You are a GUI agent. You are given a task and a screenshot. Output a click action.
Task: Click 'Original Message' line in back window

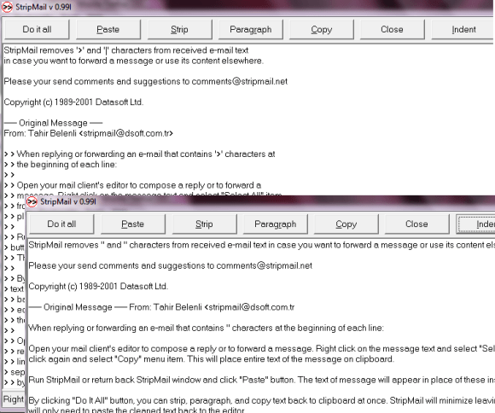click(x=53, y=123)
